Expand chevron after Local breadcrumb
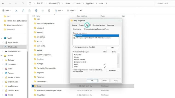Viewport: 175px width, 98px height. coord(106,4)
